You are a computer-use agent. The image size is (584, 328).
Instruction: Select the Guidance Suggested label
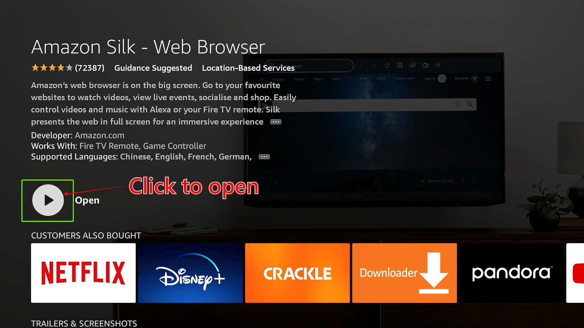pyautogui.click(x=153, y=68)
